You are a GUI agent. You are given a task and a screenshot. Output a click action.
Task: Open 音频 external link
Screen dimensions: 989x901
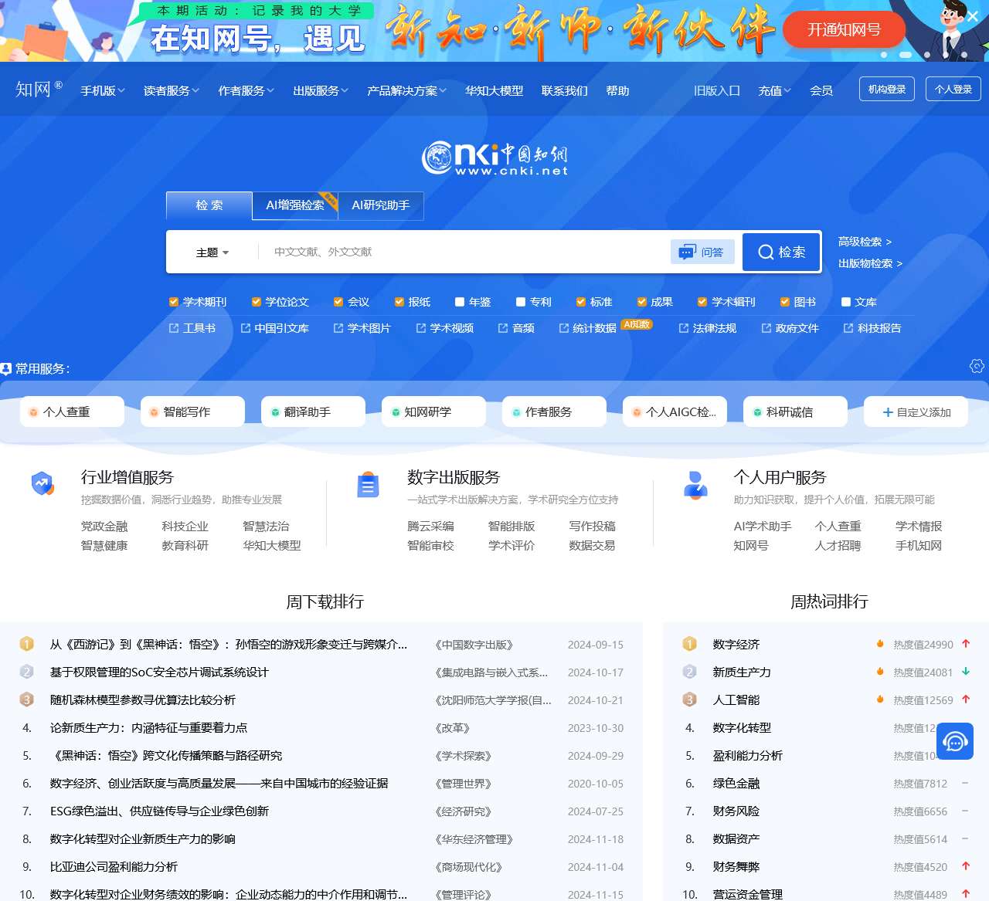pos(516,328)
